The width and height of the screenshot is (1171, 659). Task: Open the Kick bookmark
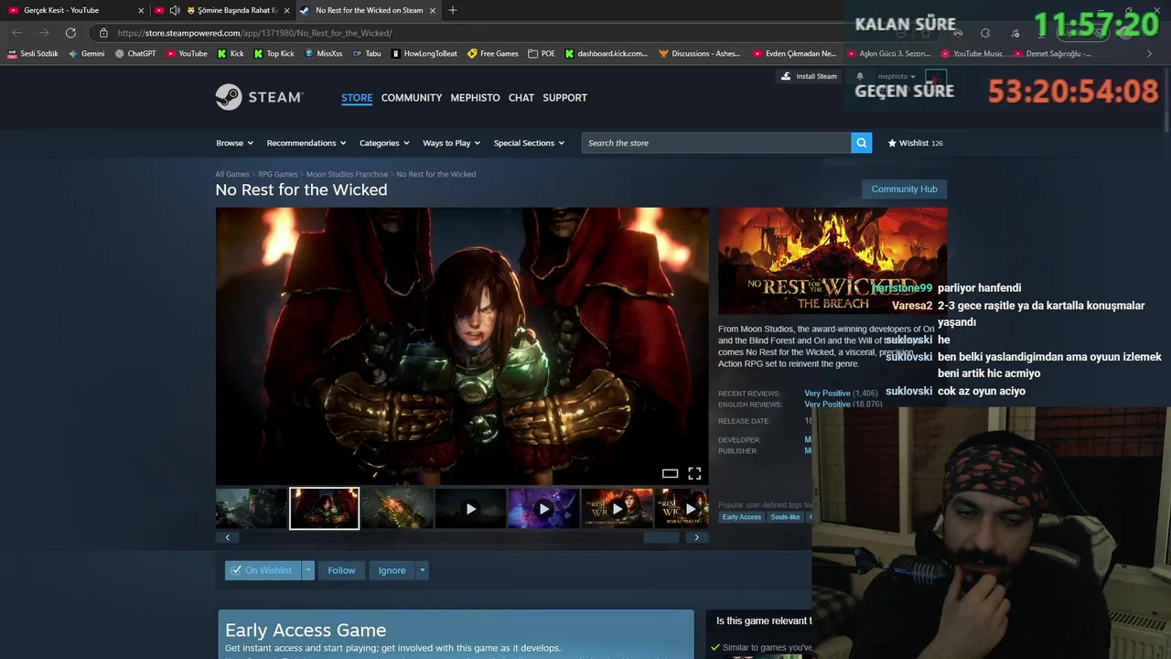tap(231, 54)
